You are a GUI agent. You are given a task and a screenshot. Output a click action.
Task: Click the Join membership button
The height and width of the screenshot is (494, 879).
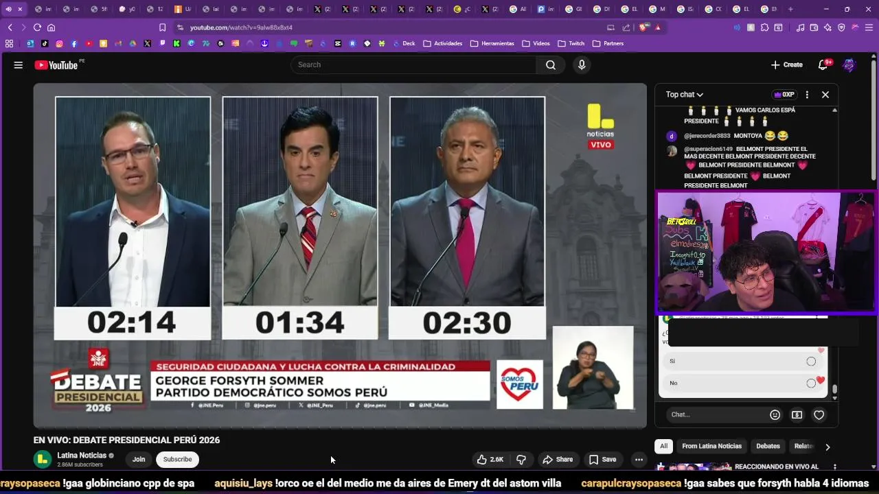(139, 460)
